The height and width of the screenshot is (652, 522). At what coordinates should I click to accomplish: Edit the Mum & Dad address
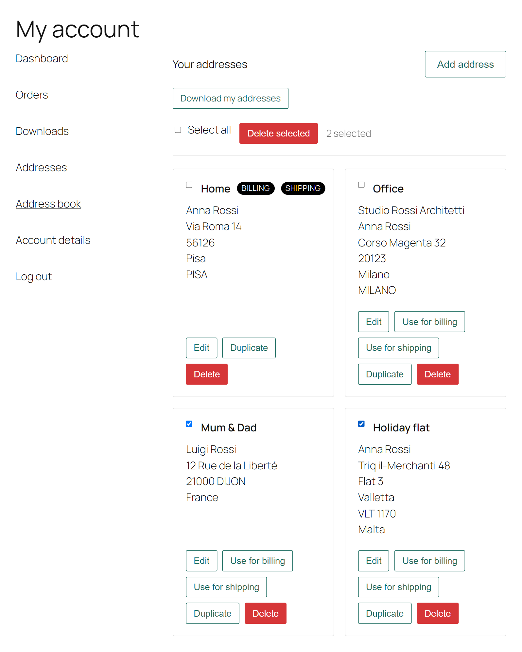(201, 561)
